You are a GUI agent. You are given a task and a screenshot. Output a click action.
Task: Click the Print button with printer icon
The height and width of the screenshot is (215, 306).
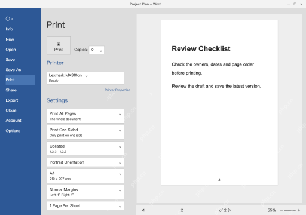(59, 45)
